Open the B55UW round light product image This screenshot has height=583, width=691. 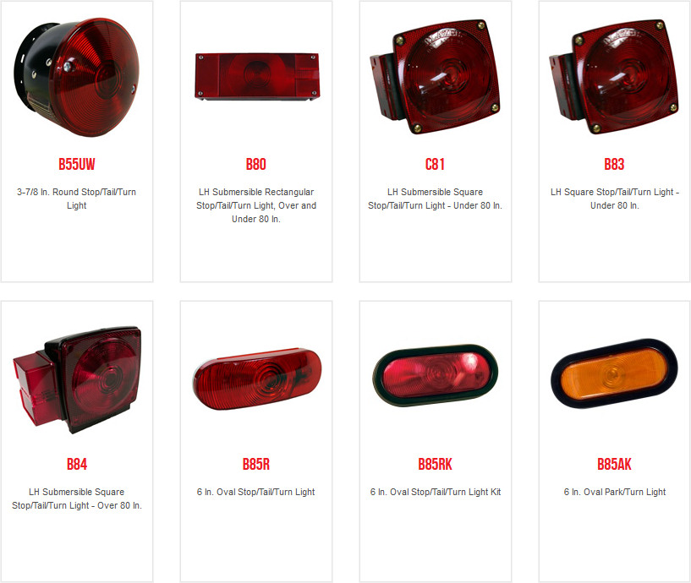77,77
